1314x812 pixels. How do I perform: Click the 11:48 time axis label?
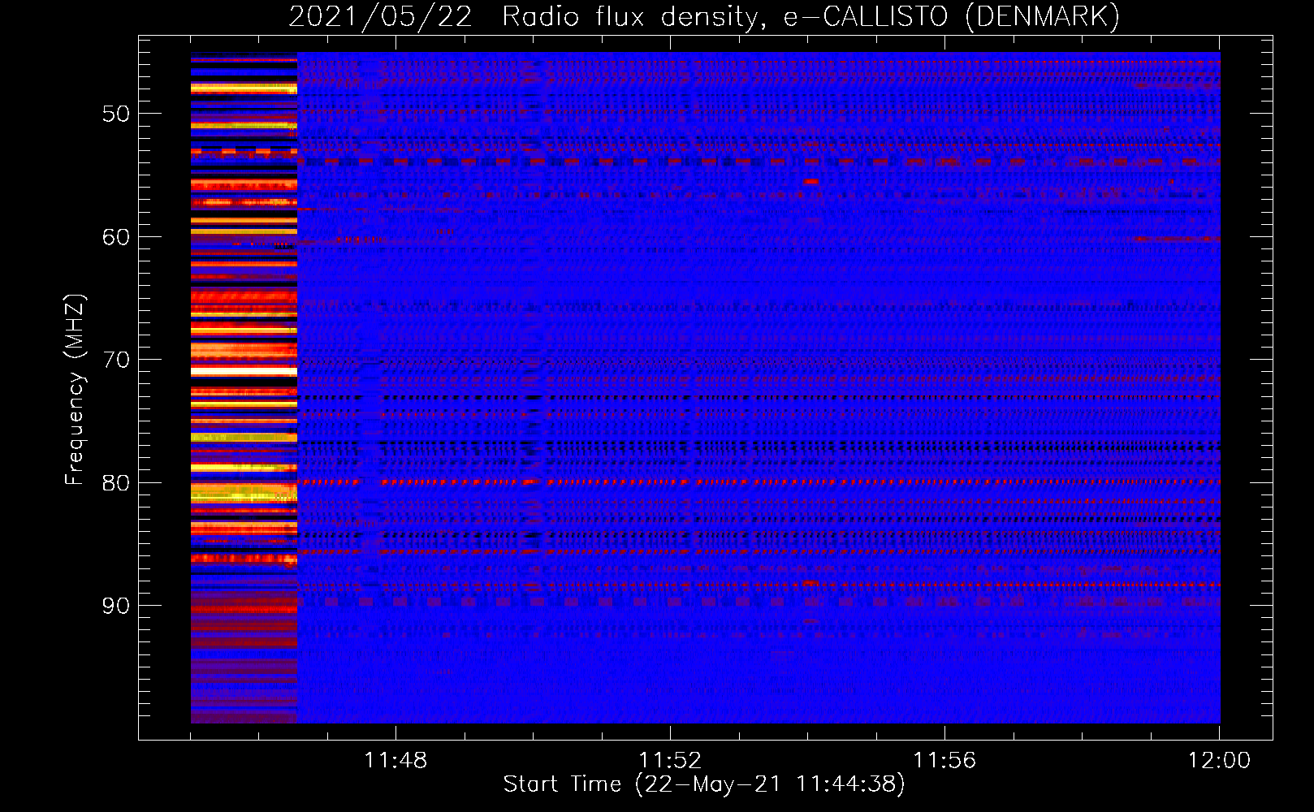(395, 760)
